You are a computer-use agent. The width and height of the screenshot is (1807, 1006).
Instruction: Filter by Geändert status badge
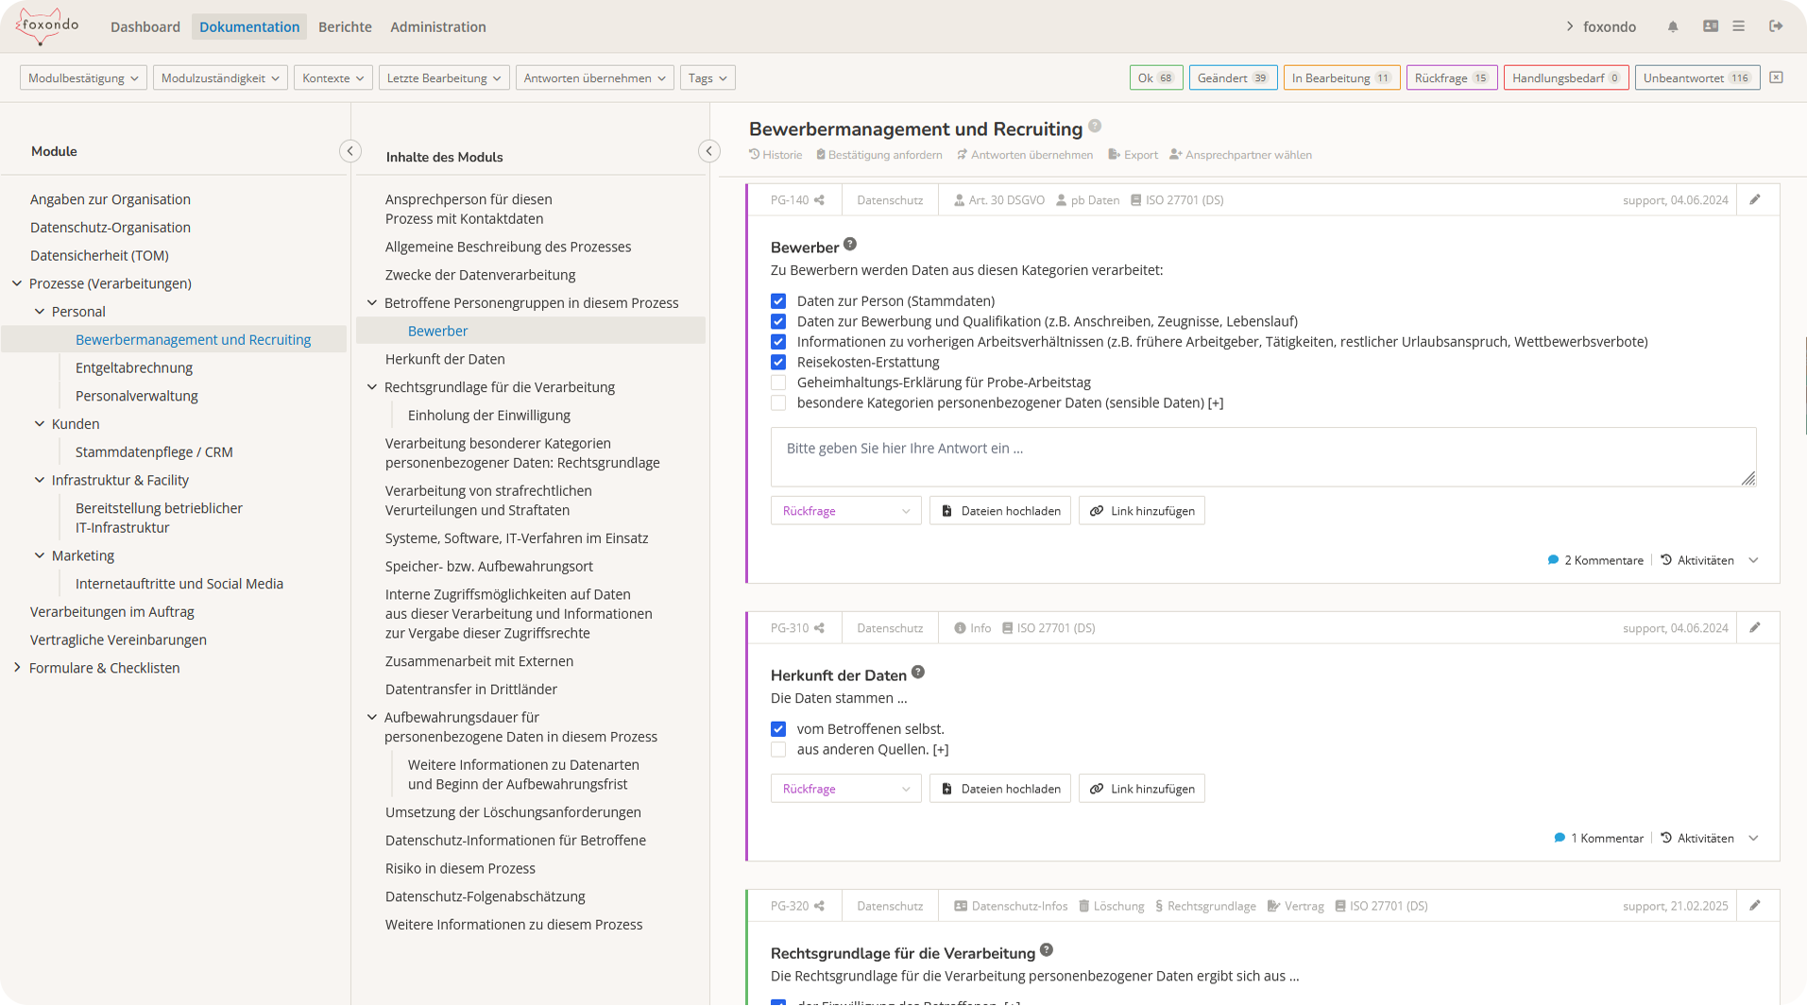click(x=1234, y=77)
